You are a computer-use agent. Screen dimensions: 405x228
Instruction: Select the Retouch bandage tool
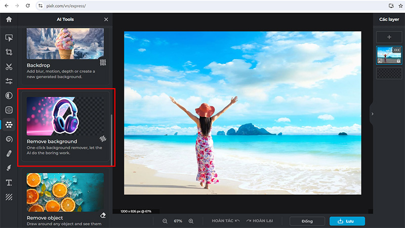[9, 154]
